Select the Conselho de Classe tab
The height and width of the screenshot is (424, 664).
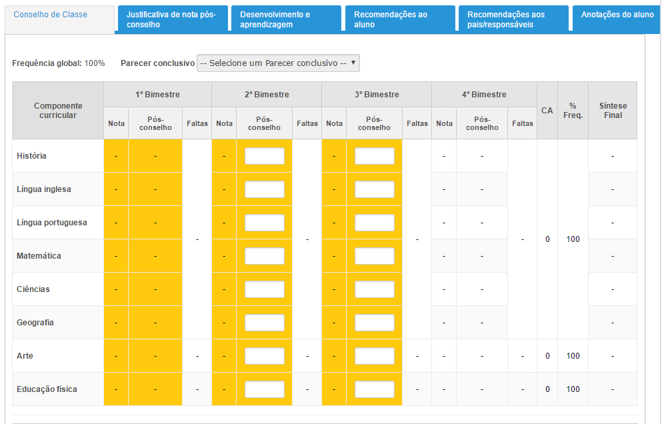point(59,19)
